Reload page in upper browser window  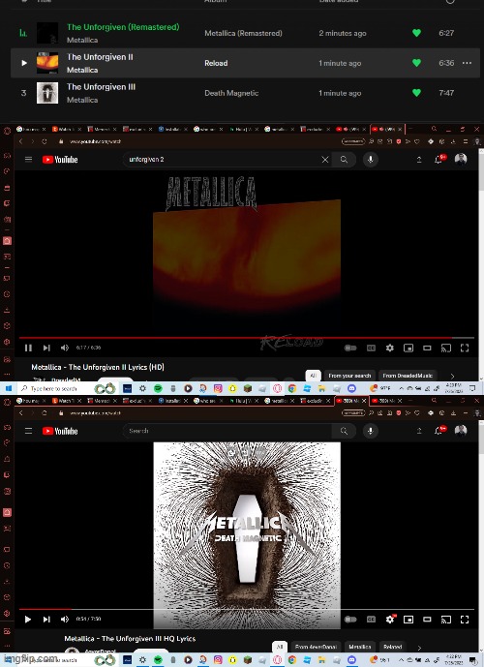tap(45, 141)
